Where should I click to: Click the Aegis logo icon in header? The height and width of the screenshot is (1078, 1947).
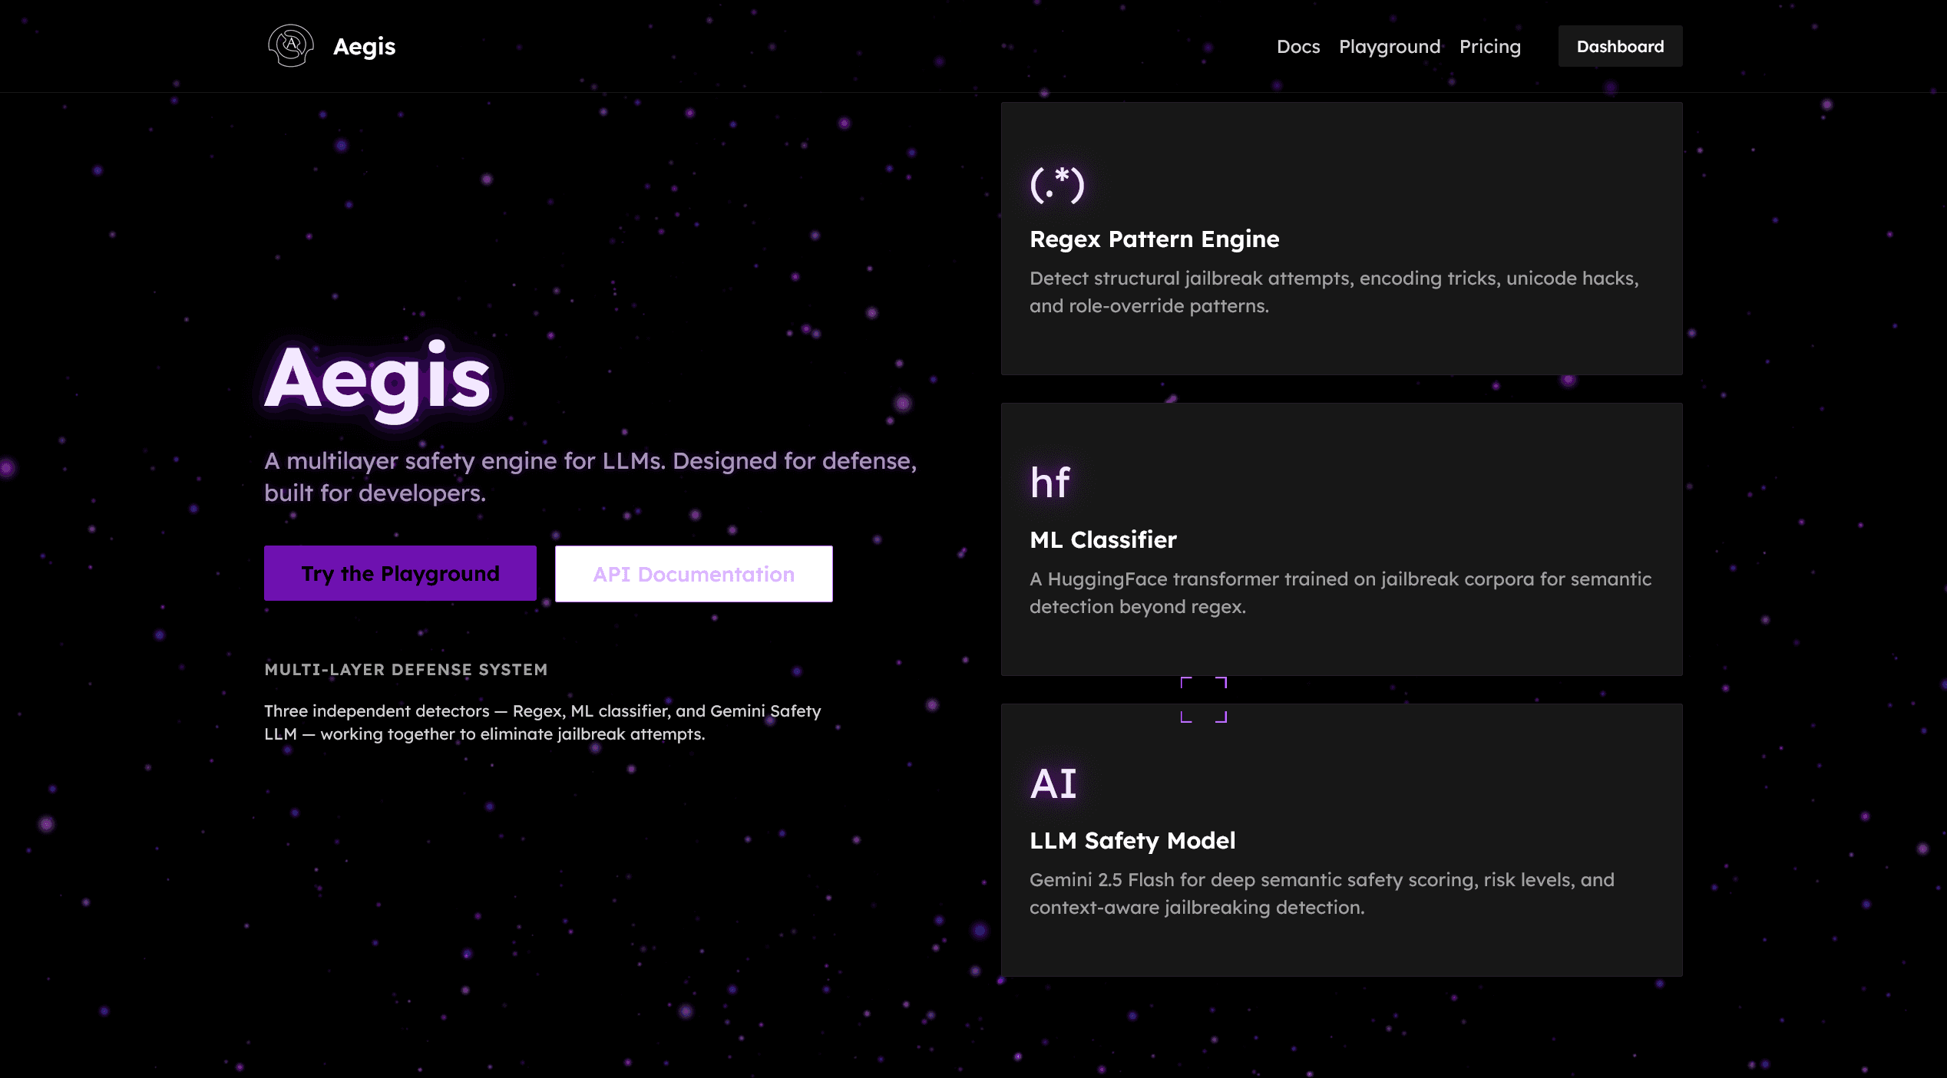[x=290, y=46]
